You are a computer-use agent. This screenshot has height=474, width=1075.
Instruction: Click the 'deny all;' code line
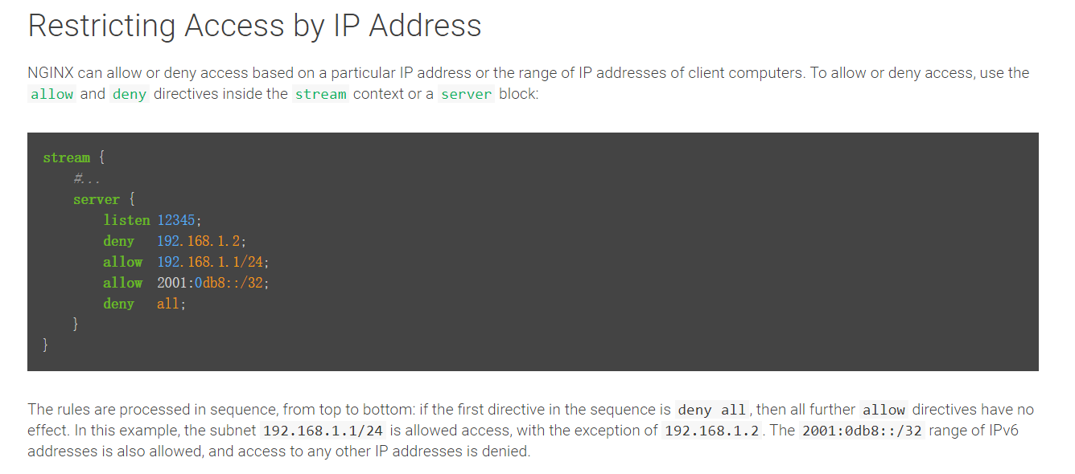pos(144,304)
